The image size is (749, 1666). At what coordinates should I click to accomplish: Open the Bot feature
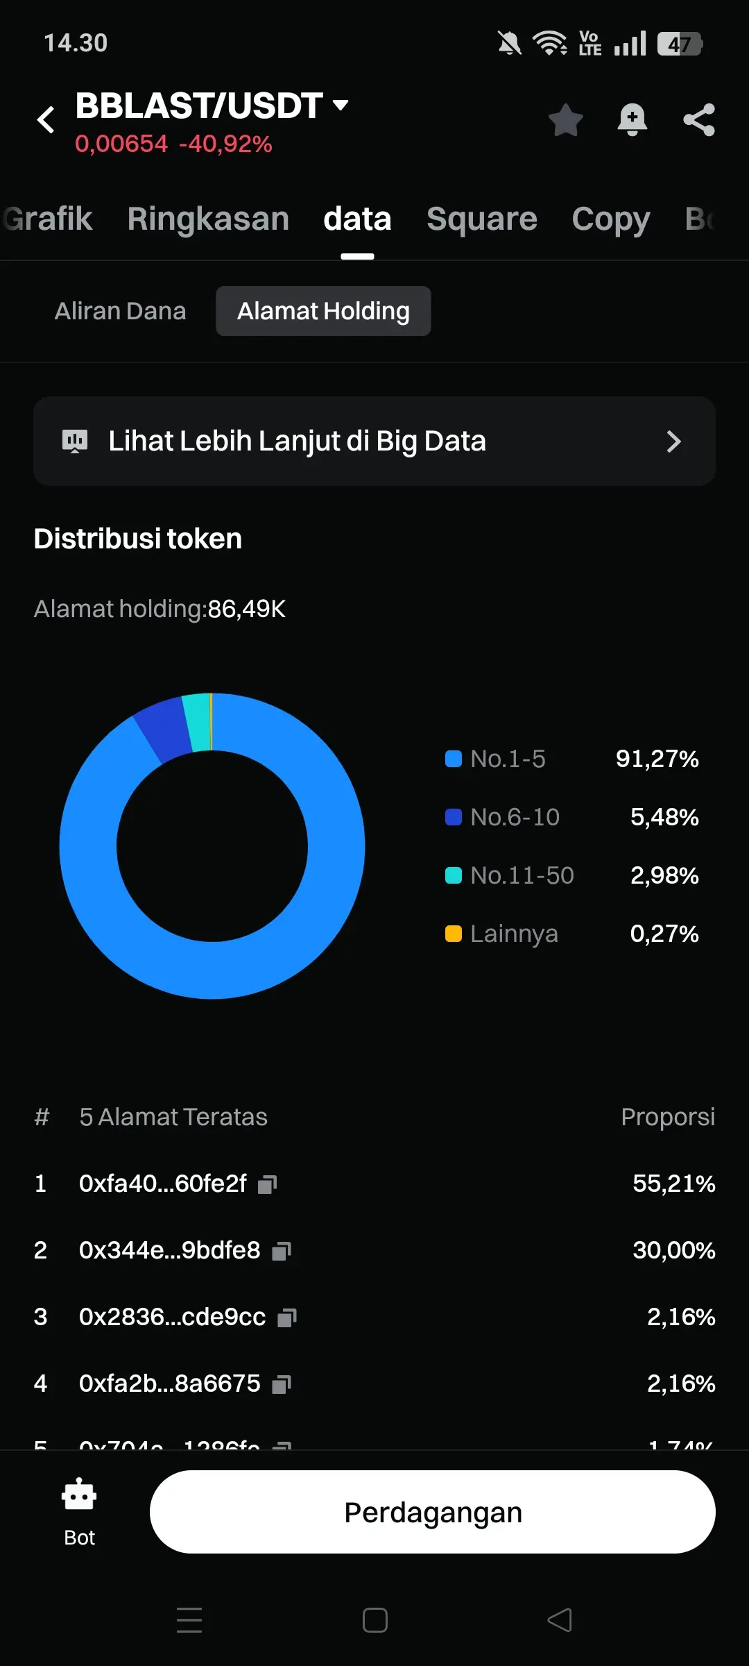pos(79,1511)
